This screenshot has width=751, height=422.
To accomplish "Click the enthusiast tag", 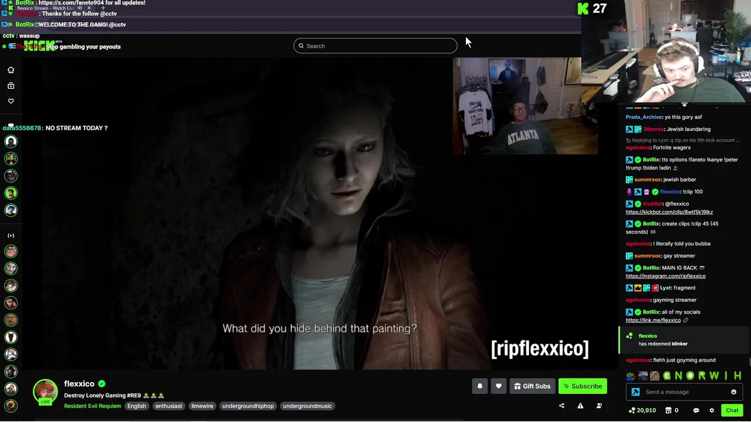I will point(168,406).
